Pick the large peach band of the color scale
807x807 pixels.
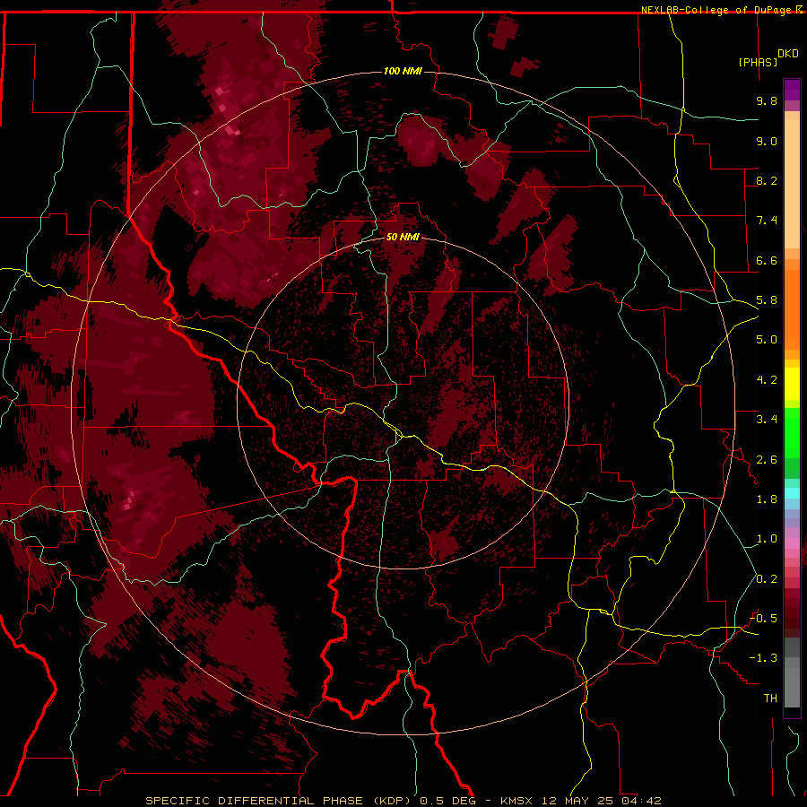tap(792, 184)
